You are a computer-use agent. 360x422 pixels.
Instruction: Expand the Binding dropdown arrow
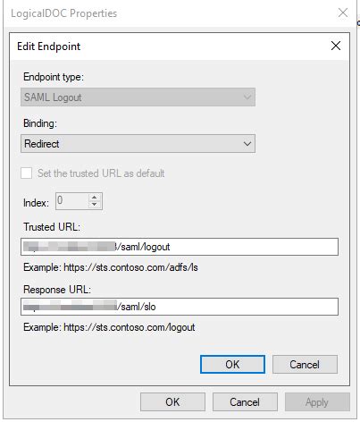(247, 144)
